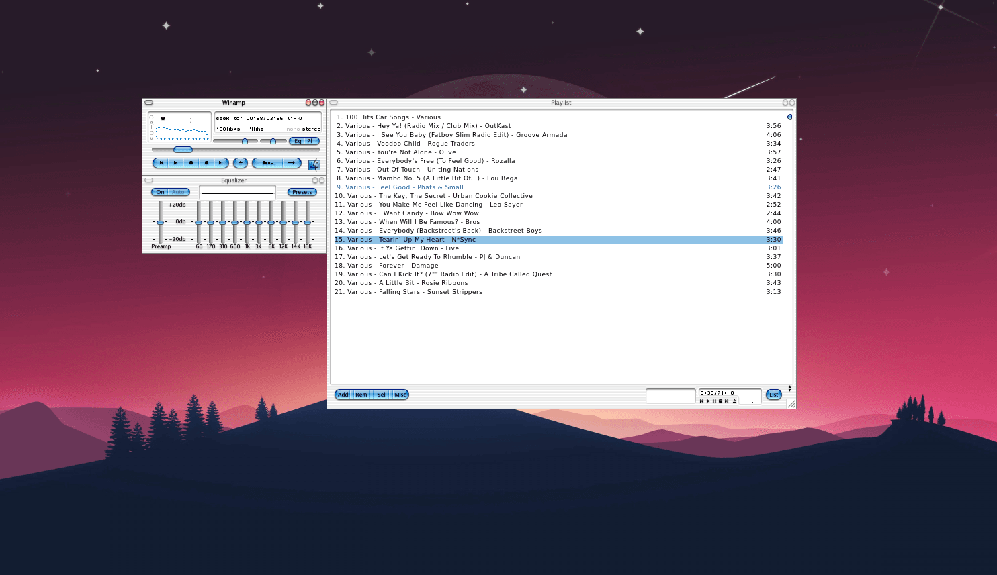Image resolution: width=997 pixels, height=575 pixels.
Task: Open the playlist Add menu button
Action: click(343, 395)
